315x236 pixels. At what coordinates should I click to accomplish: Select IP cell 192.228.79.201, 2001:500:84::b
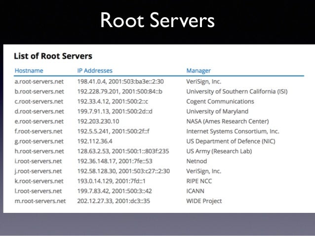tap(120, 92)
